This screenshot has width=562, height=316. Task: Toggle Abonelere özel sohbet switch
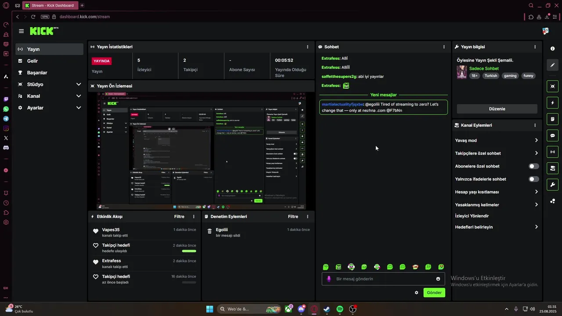[533, 166]
